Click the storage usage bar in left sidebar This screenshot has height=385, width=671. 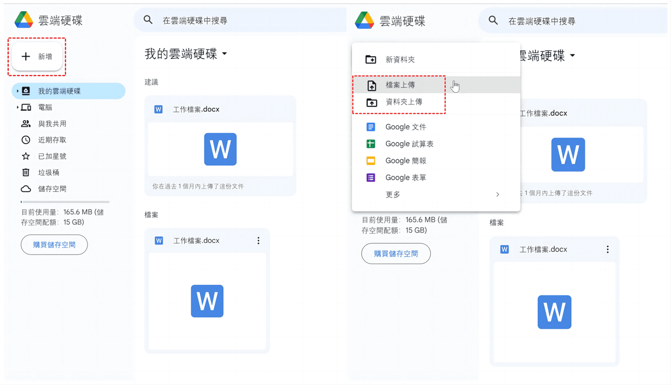[x=65, y=202]
